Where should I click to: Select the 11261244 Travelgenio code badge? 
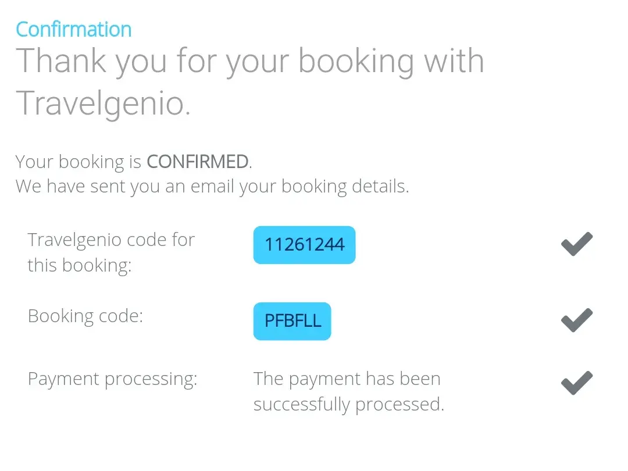tap(304, 245)
